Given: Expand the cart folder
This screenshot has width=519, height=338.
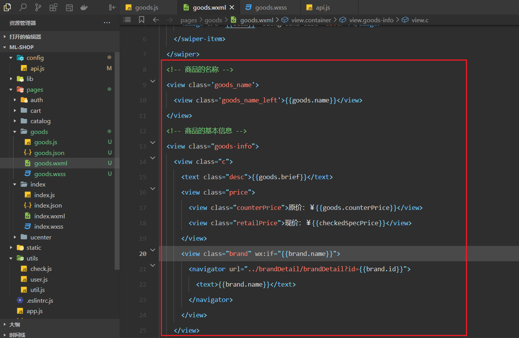Looking at the screenshot, I should click(15, 110).
